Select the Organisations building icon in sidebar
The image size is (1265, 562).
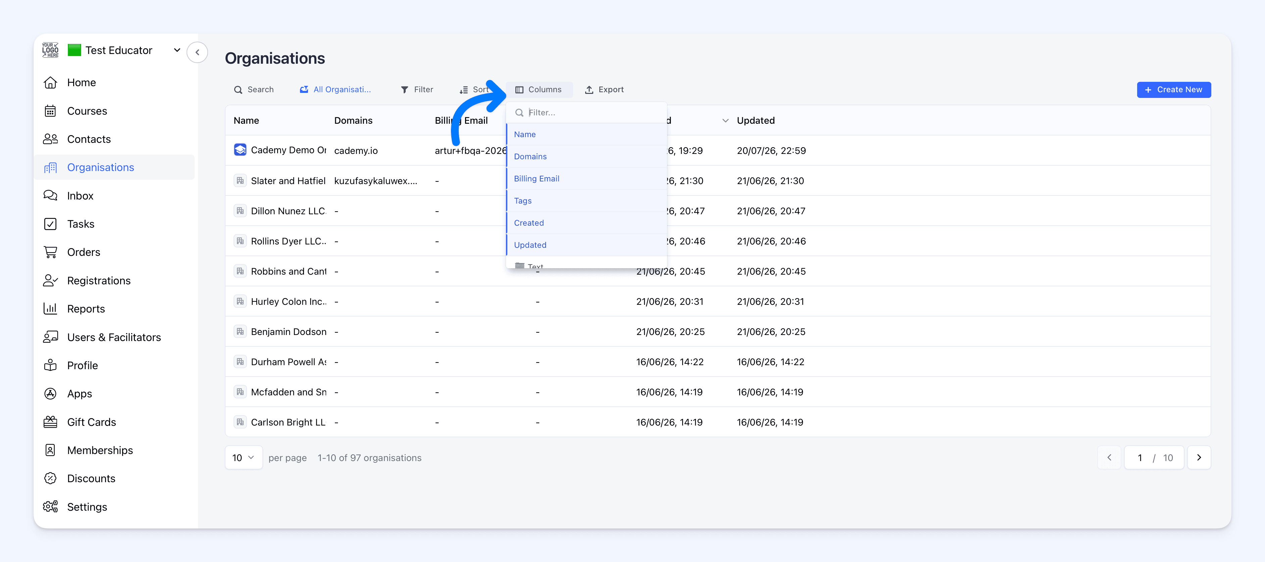[x=50, y=167]
